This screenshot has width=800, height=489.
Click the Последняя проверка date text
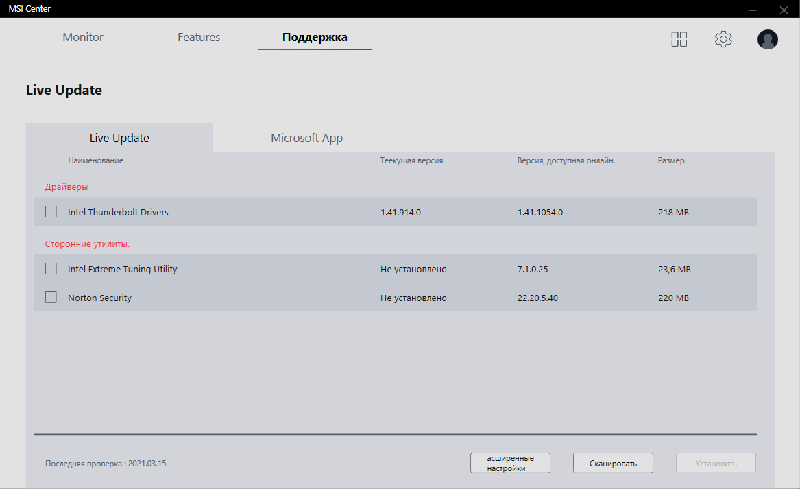[106, 464]
